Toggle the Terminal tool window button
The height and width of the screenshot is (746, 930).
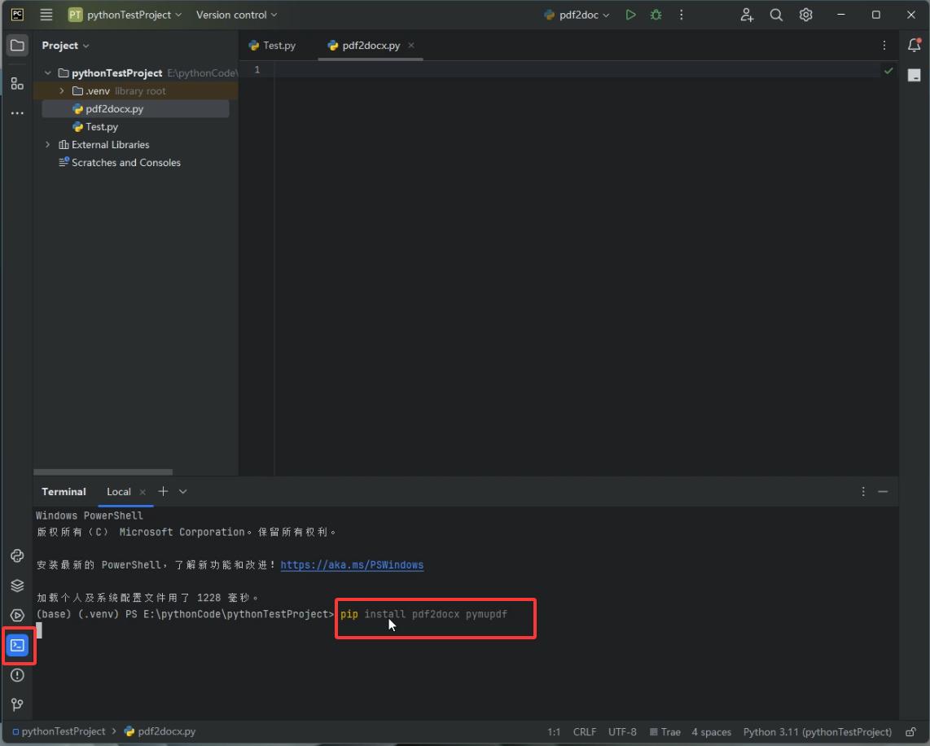click(17, 645)
